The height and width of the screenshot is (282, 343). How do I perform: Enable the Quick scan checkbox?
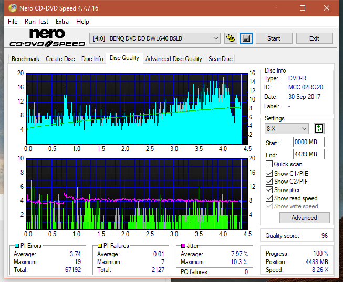point(269,164)
